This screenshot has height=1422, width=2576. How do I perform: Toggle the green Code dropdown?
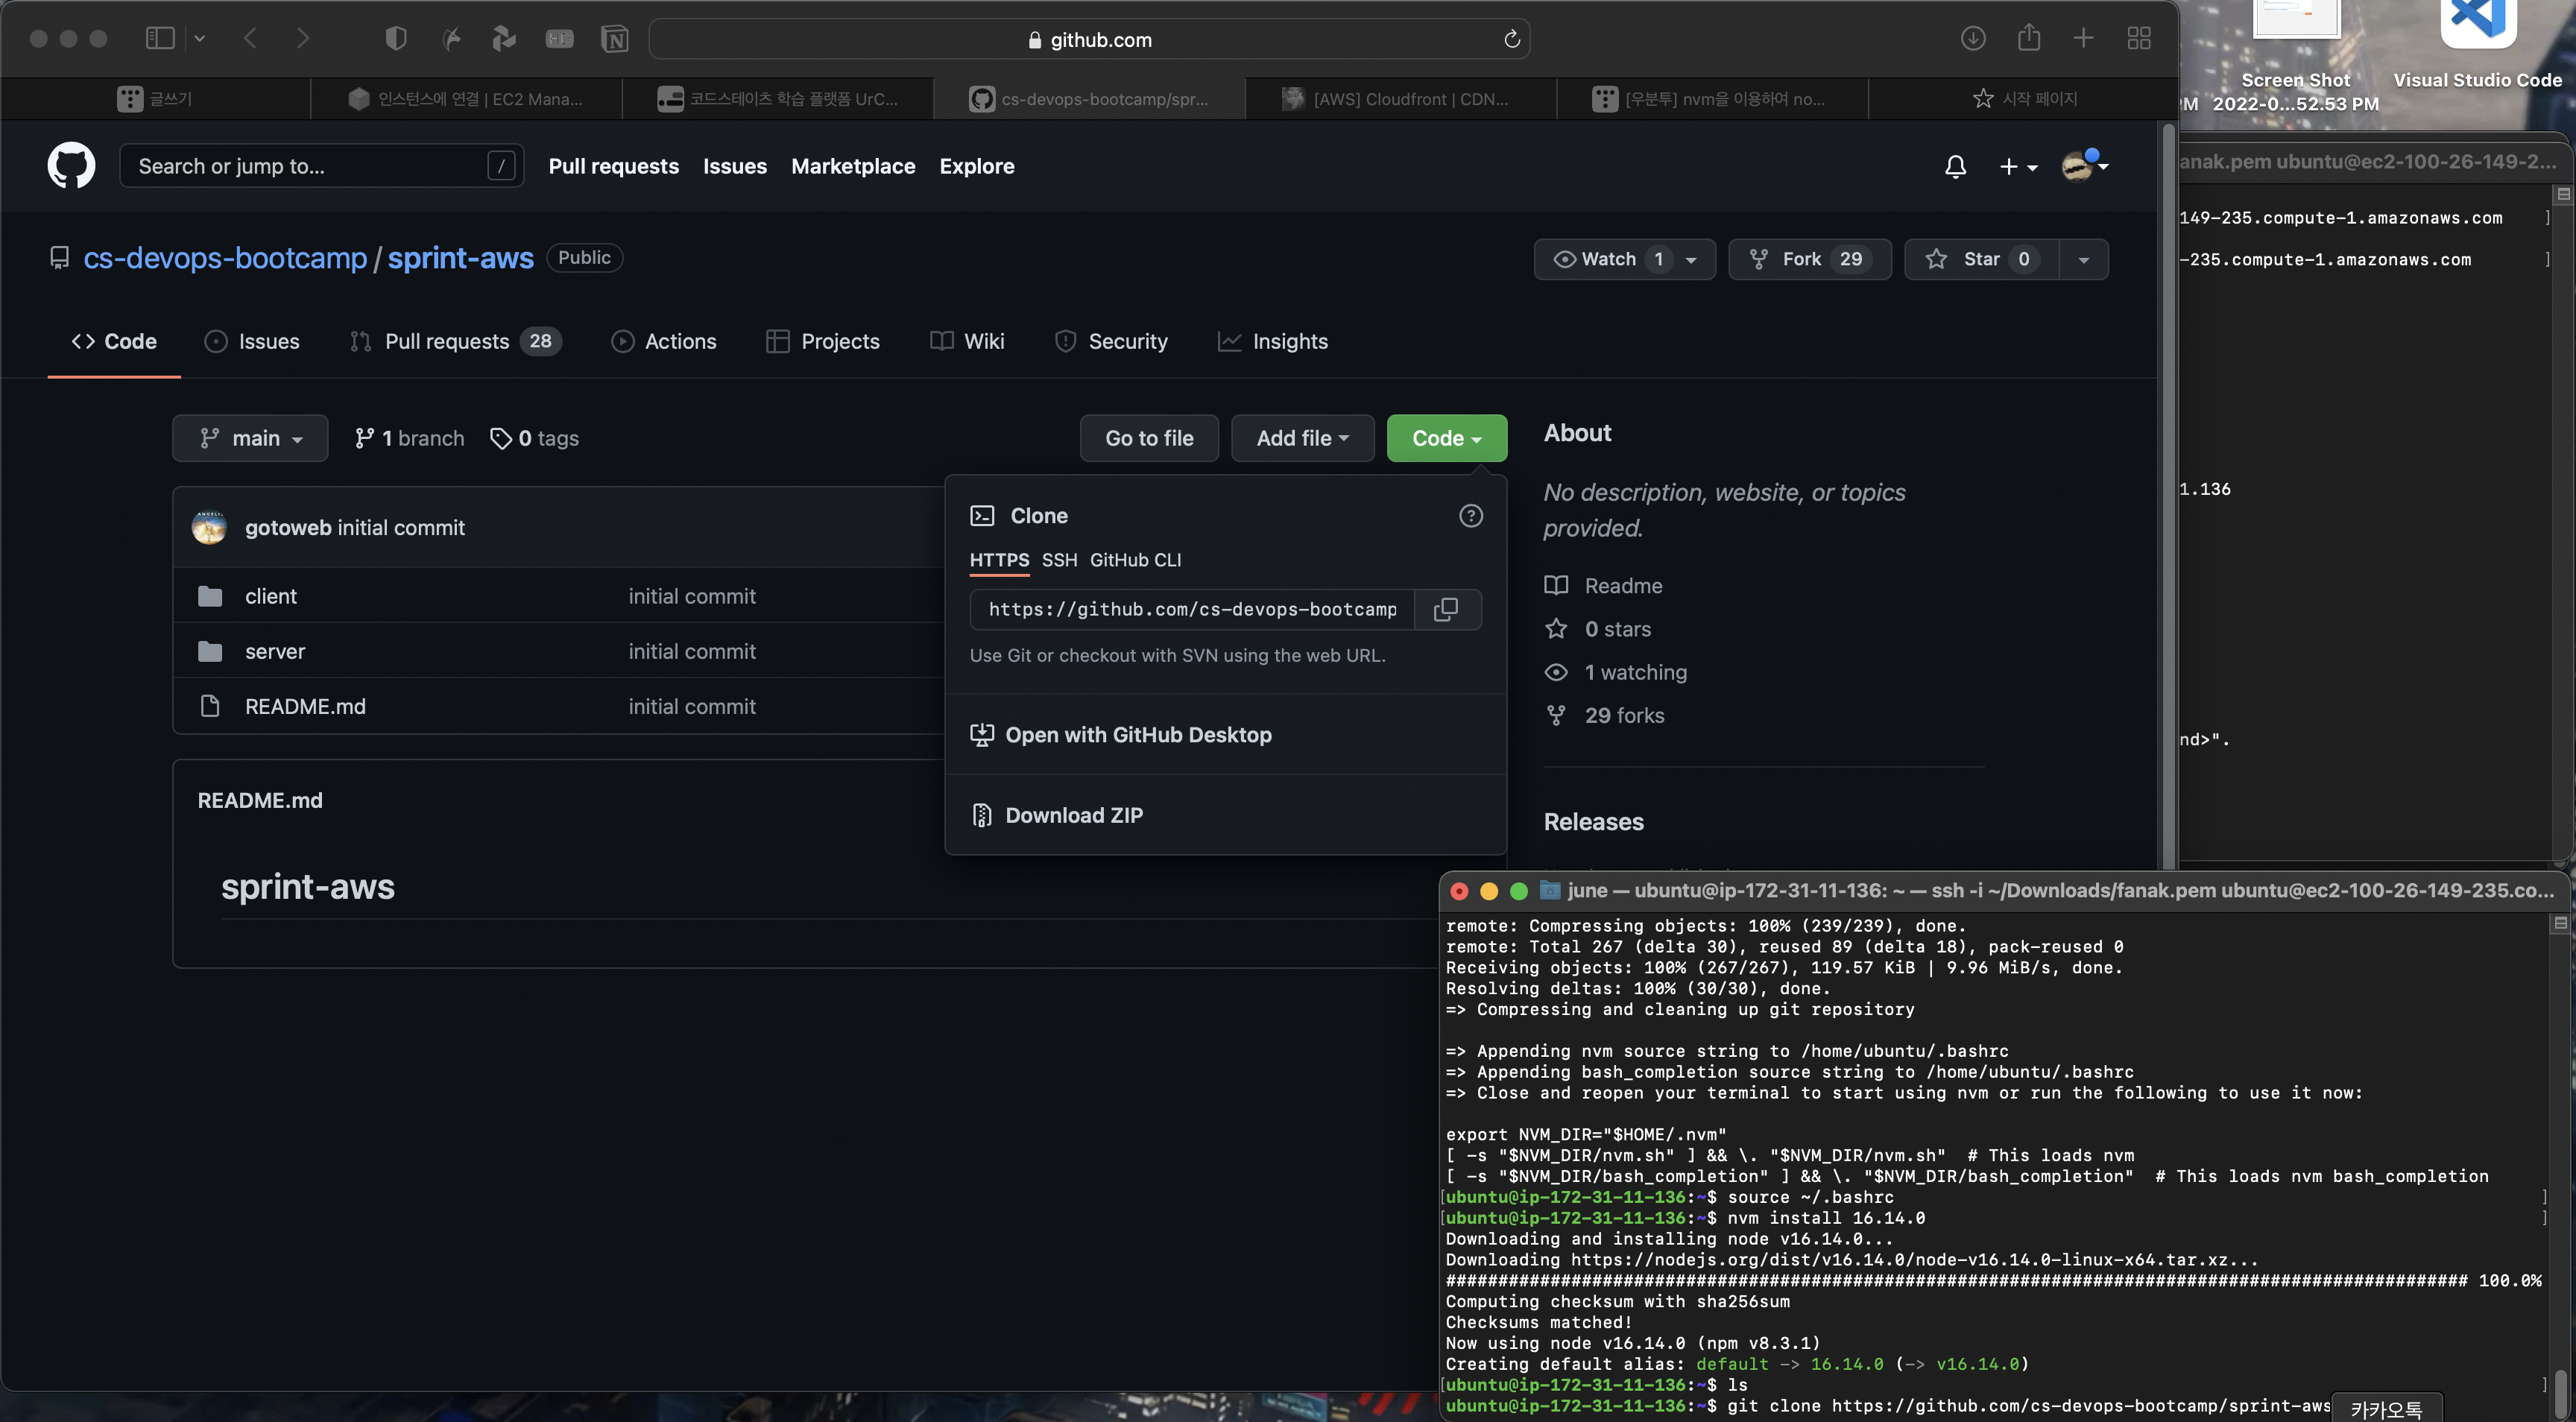[1446, 438]
